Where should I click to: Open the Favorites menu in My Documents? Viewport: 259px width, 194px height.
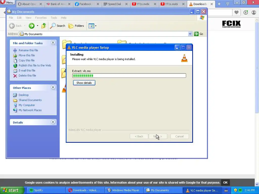[41, 18]
